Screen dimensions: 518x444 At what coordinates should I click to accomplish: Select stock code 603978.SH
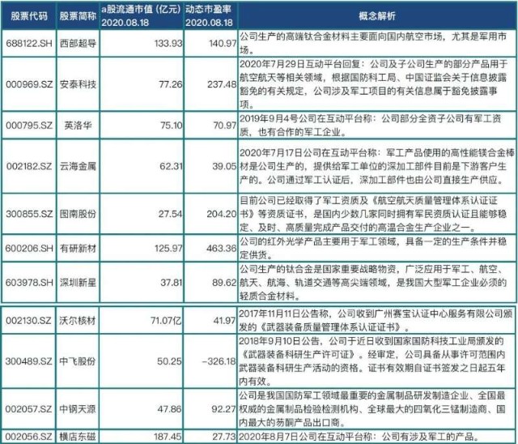point(29,282)
